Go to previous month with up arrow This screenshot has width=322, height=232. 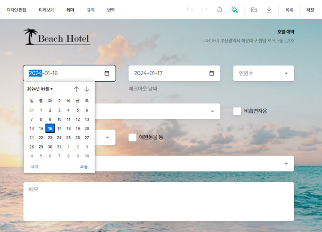76,89
